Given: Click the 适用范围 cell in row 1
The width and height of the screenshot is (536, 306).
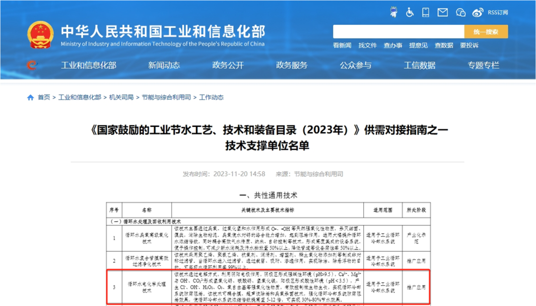Looking at the screenshot, I should coord(383,238).
